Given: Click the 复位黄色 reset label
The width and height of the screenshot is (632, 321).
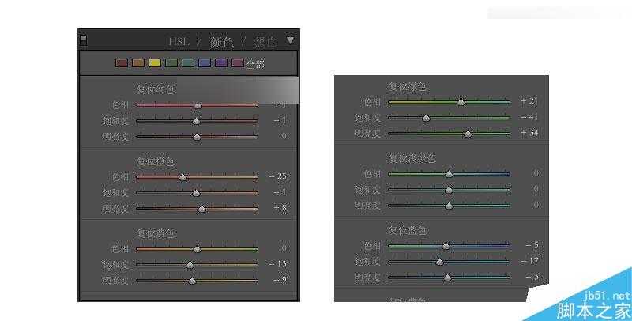Looking at the screenshot, I should (156, 233).
